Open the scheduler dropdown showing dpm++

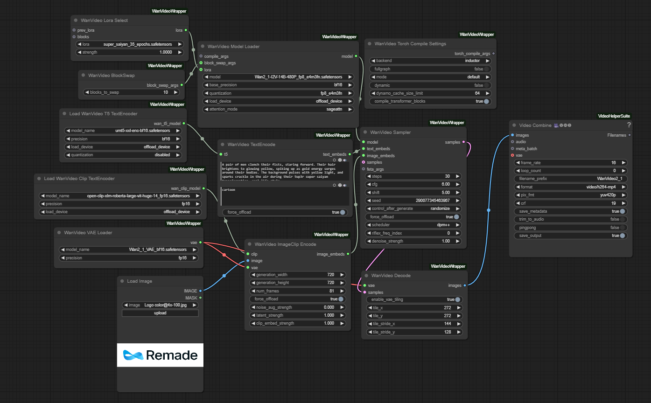tap(413, 225)
